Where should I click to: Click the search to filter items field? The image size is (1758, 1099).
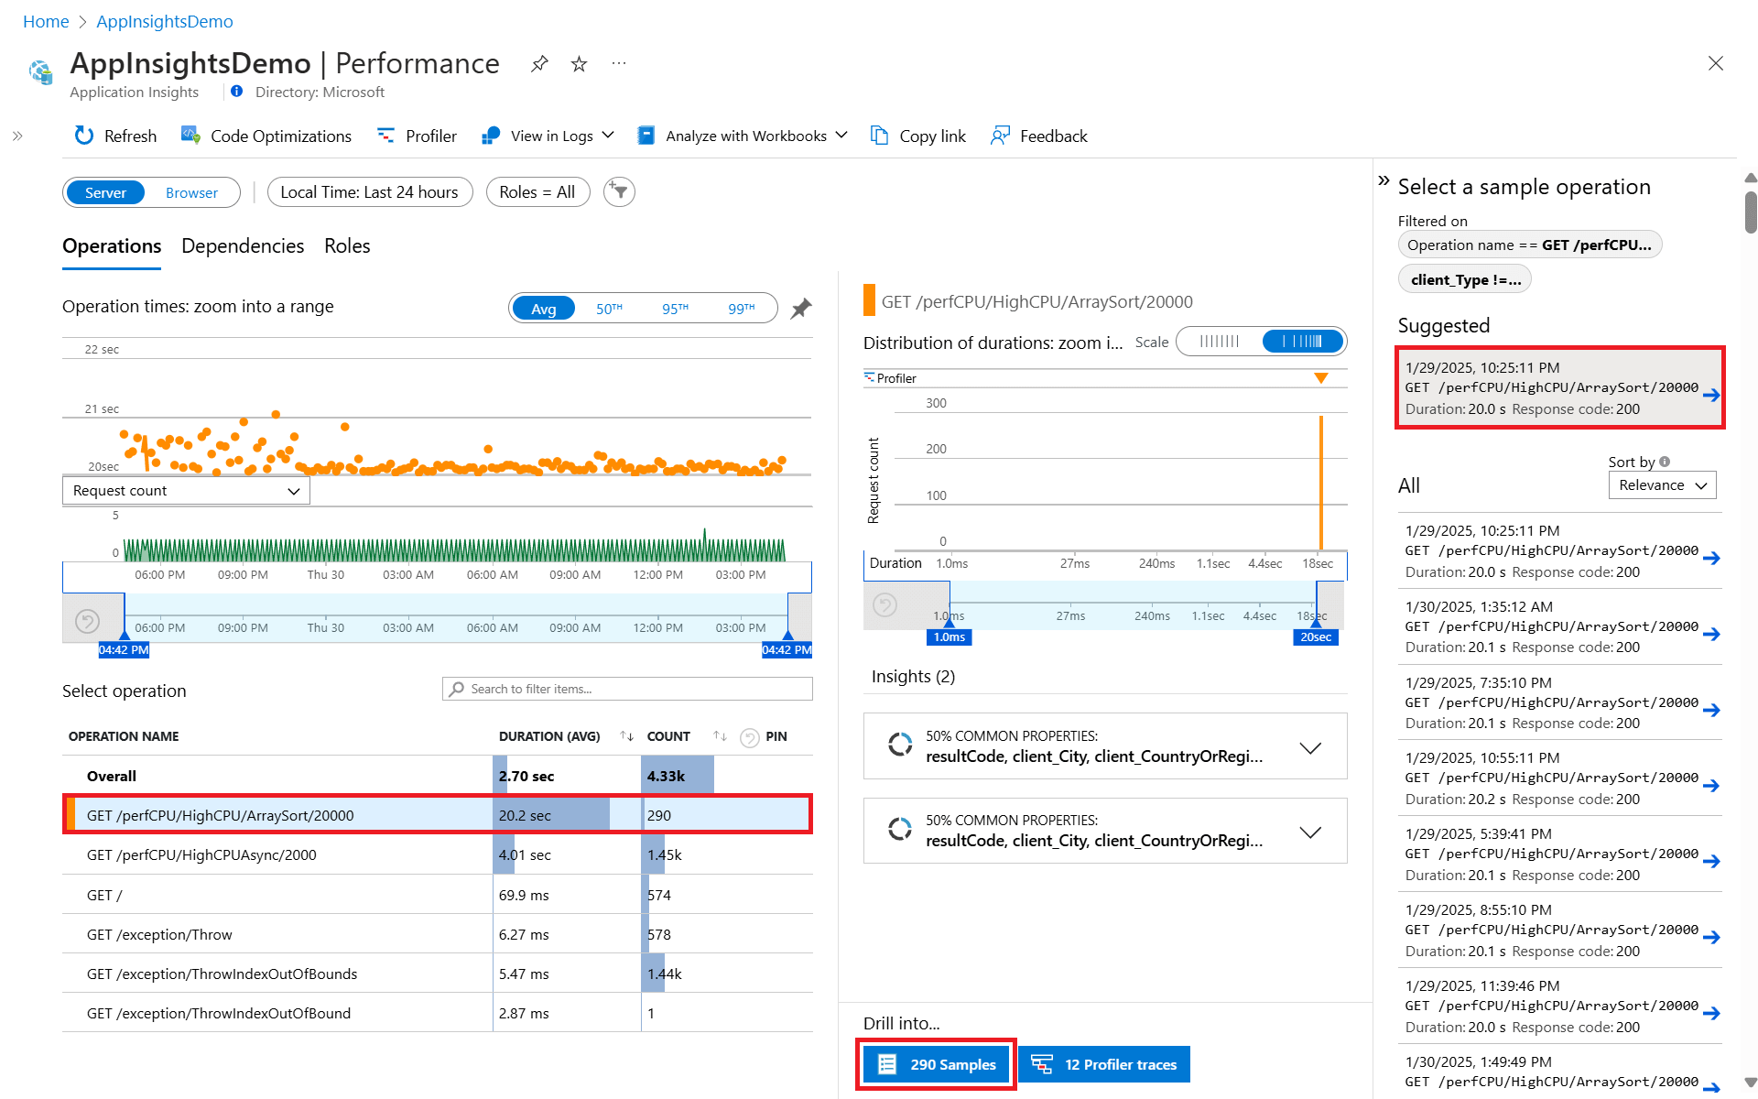pyautogui.click(x=627, y=689)
